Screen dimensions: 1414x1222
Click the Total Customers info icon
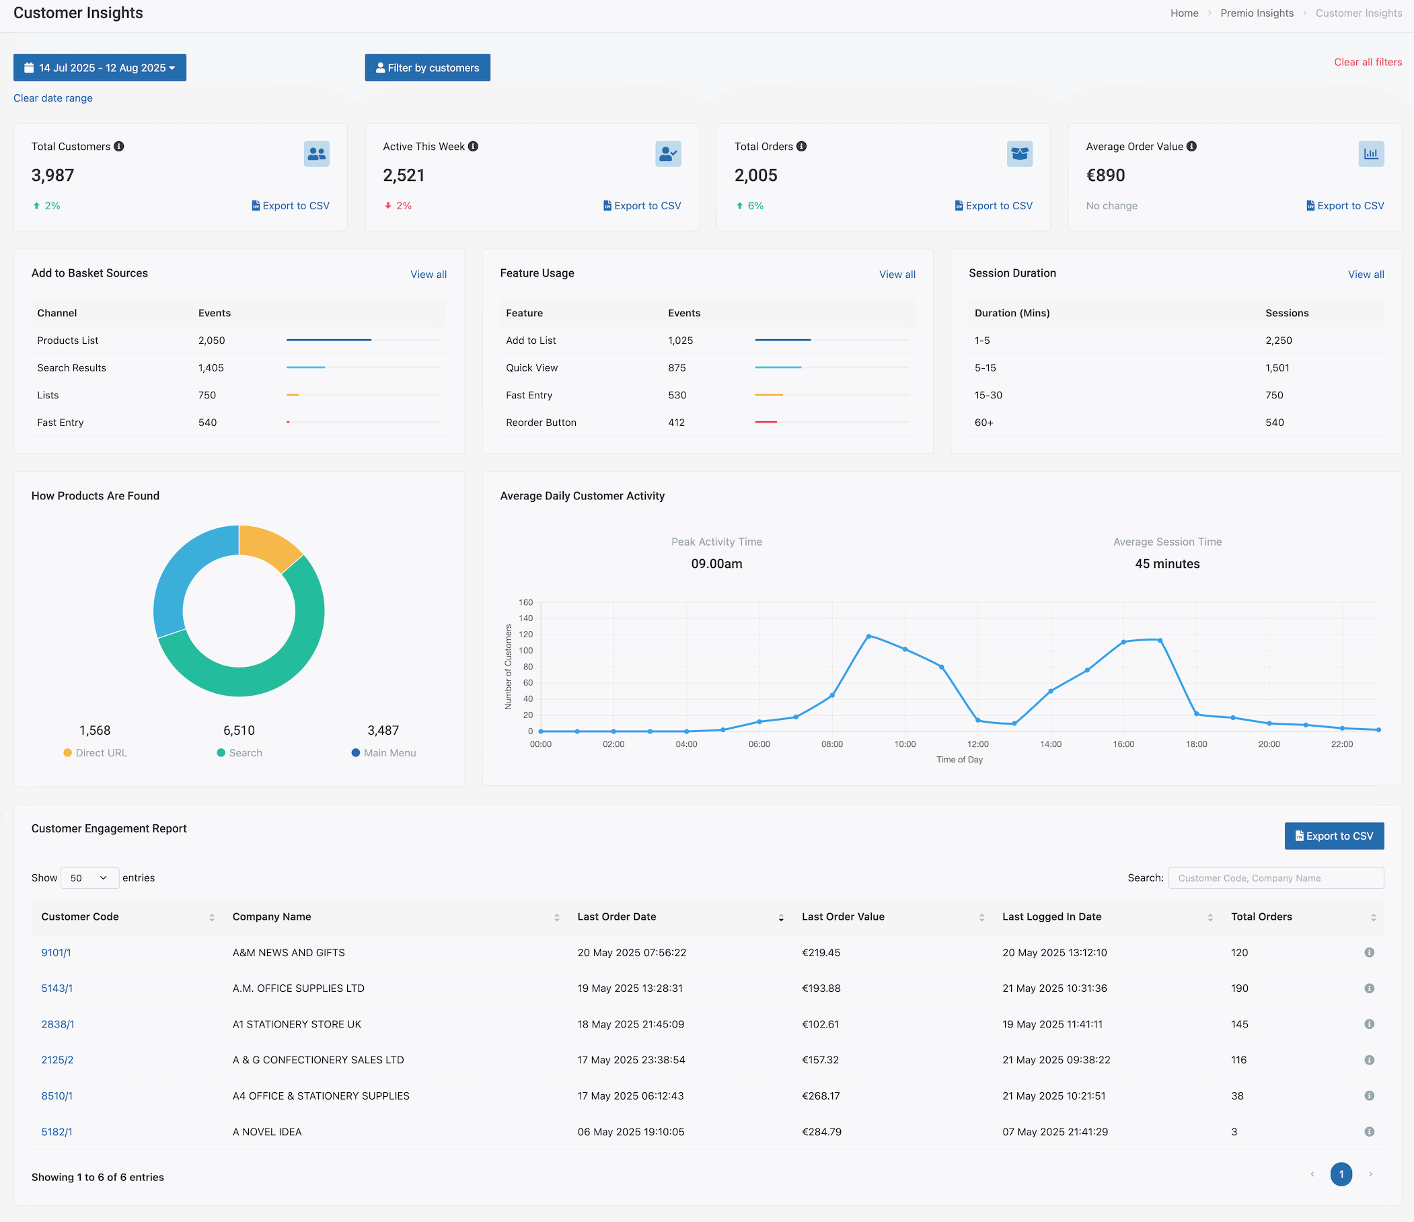(119, 146)
